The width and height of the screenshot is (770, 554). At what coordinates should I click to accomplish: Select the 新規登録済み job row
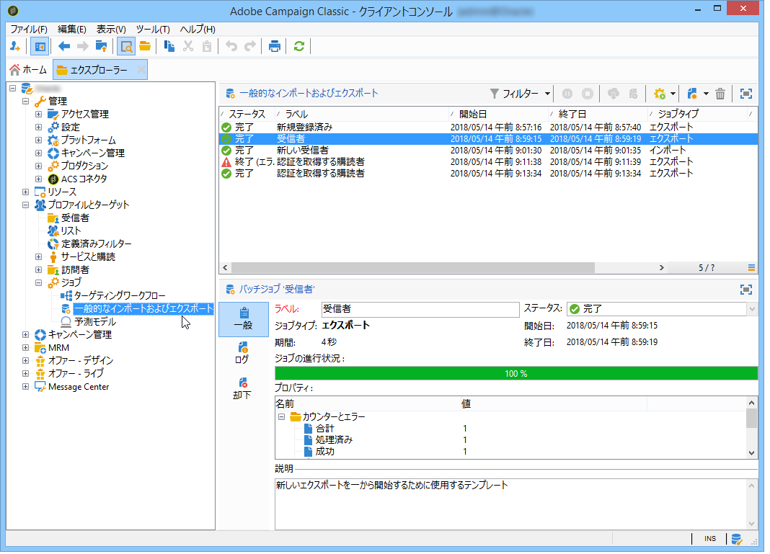coord(489,128)
